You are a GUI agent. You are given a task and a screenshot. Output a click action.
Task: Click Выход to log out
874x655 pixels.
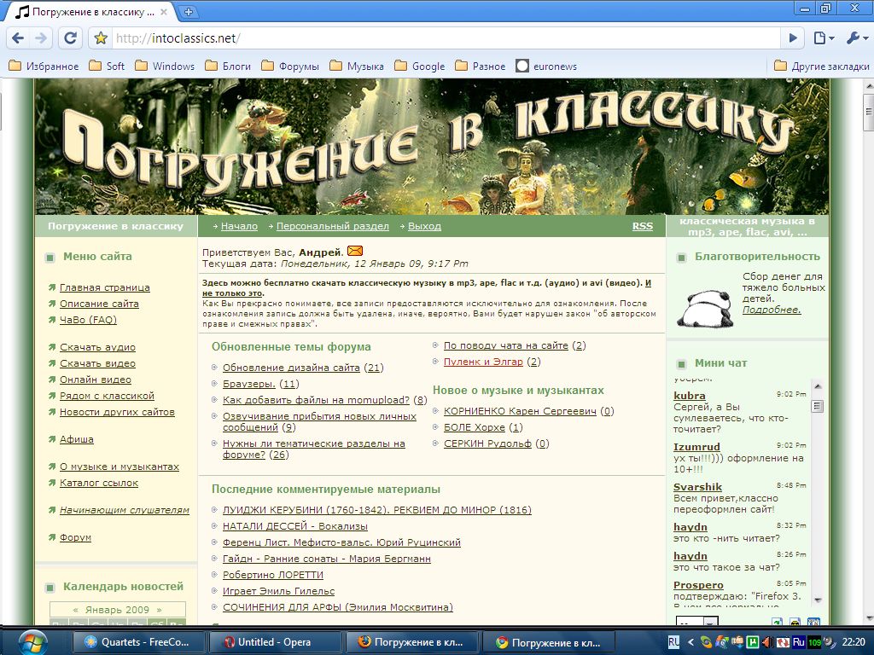pyautogui.click(x=424, y=226)
